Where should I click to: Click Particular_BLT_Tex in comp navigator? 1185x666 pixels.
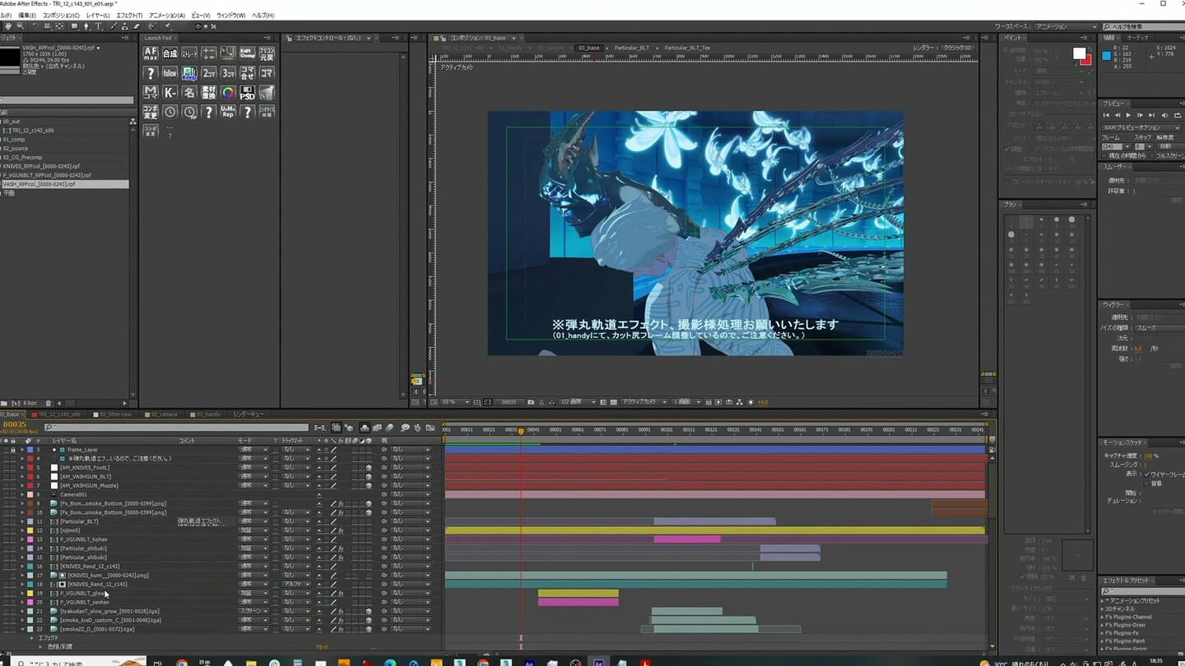point(687,48)
